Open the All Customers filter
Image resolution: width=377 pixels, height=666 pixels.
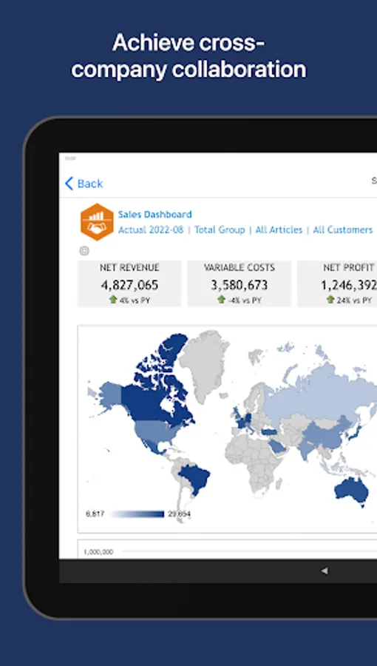click(x=343, y=230)
